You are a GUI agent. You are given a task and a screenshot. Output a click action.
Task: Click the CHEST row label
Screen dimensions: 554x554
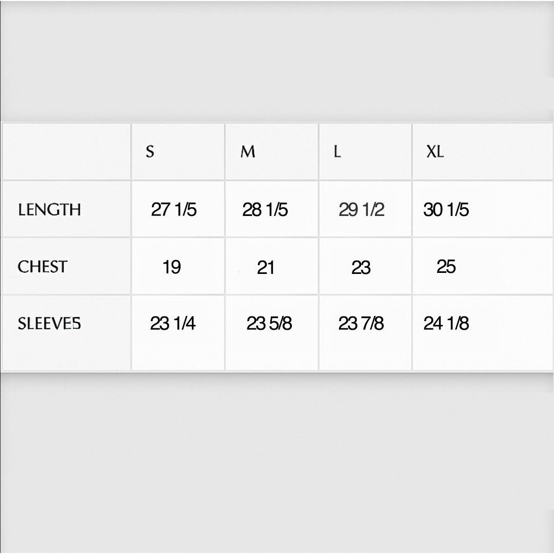pos(43,267)
